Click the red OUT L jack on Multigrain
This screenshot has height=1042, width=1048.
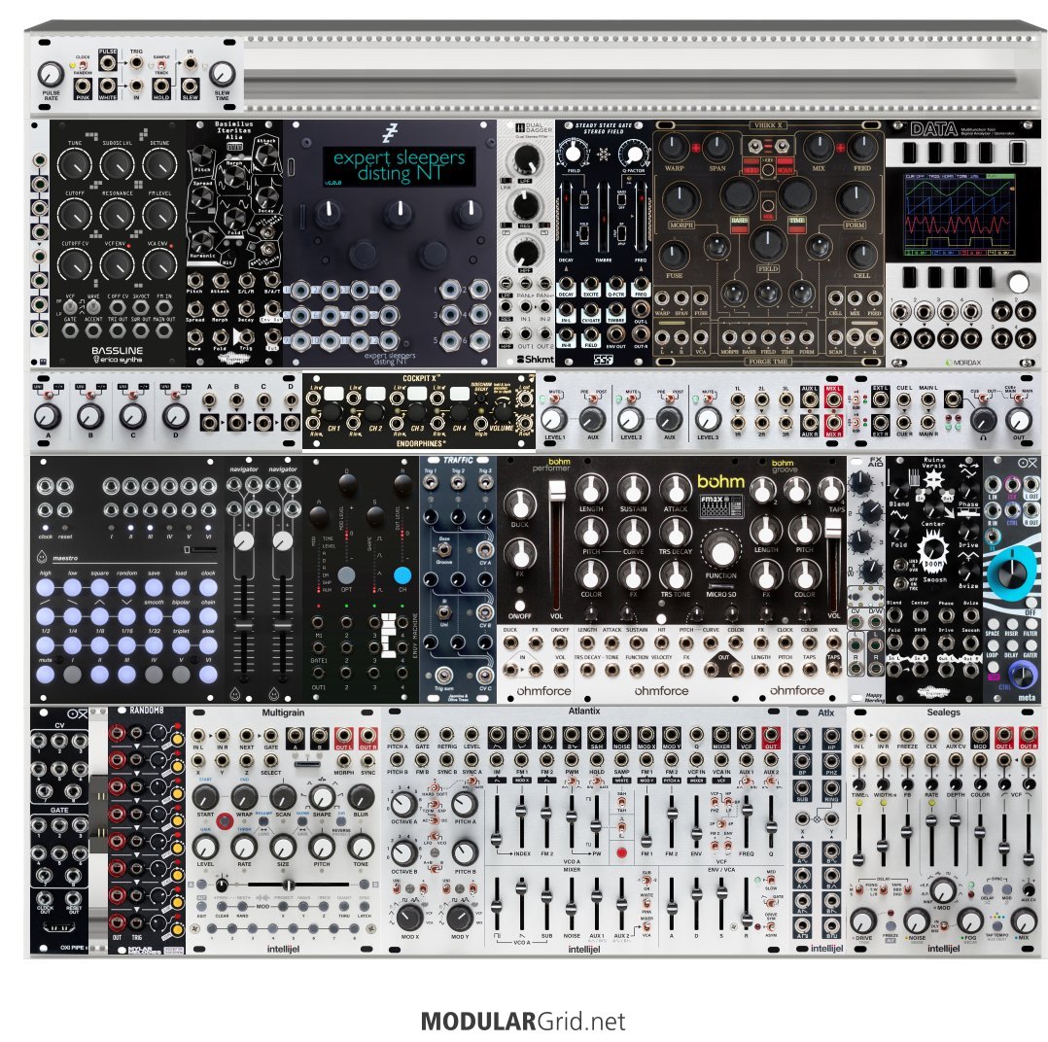[x=343, y=736]
